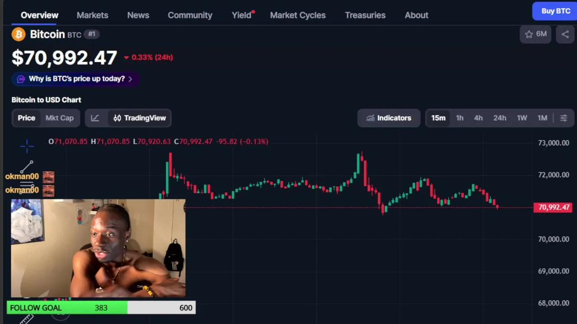Select the 1M timeframe
The height and width of the screenshot is (324, 577).
click(x=542, y=118)
